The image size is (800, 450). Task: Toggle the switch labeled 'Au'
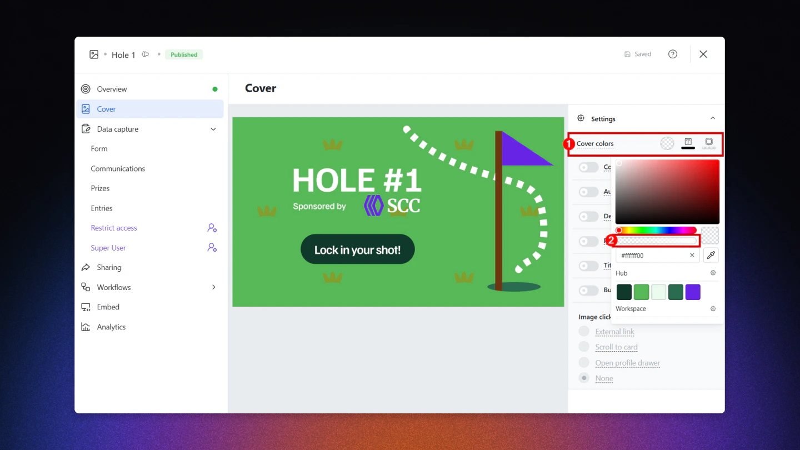589,192
